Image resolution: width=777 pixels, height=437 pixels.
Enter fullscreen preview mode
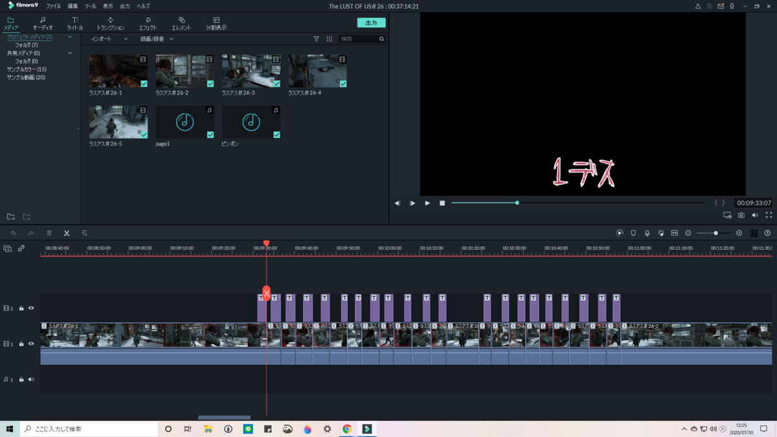coord(769,215)
